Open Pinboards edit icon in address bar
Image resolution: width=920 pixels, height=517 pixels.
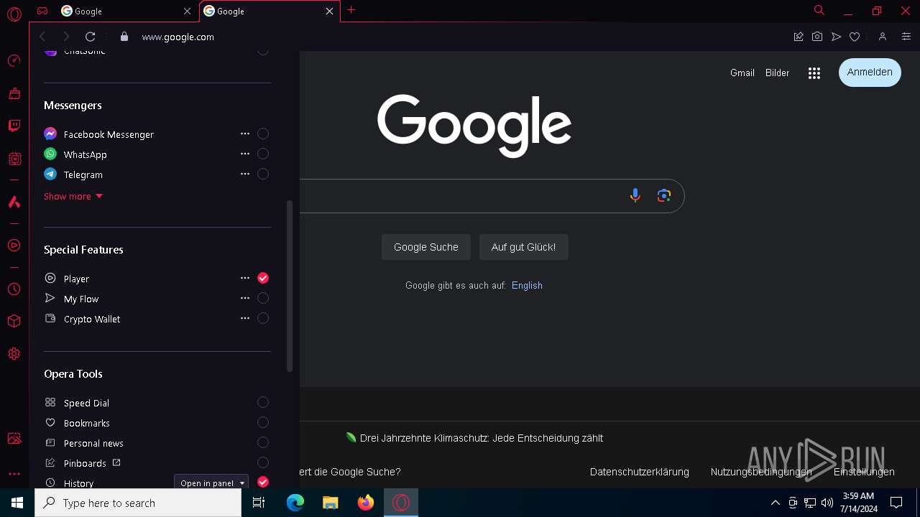click(x=798, y=37)
